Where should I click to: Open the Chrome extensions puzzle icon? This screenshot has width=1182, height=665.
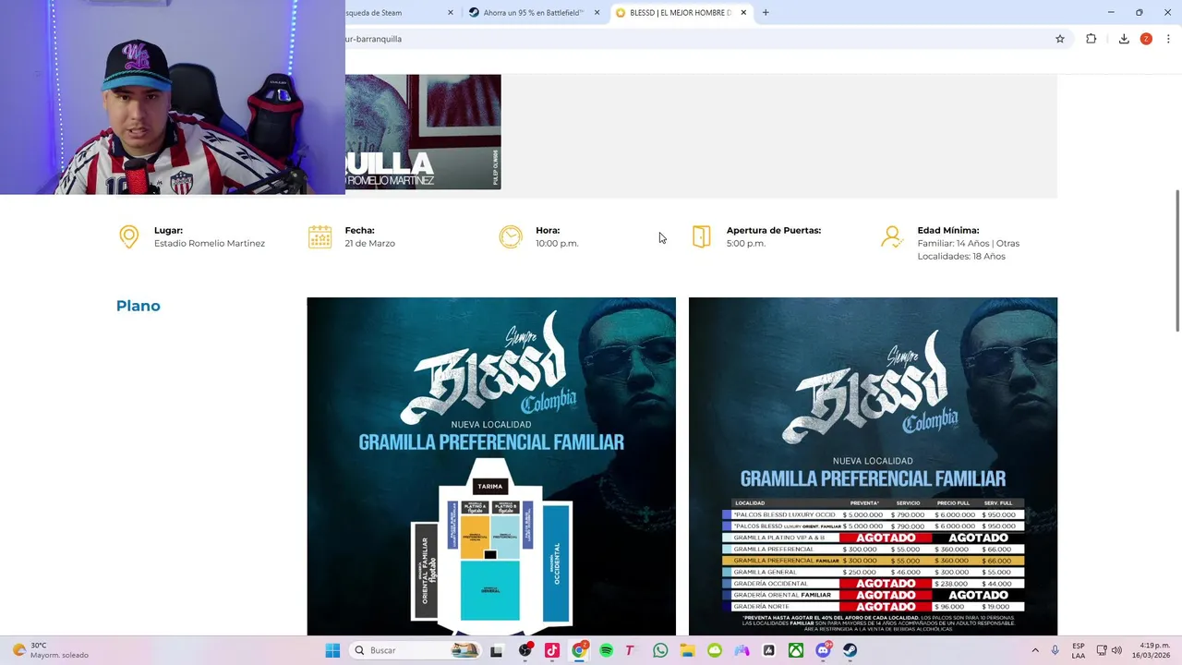[1092, 39]
